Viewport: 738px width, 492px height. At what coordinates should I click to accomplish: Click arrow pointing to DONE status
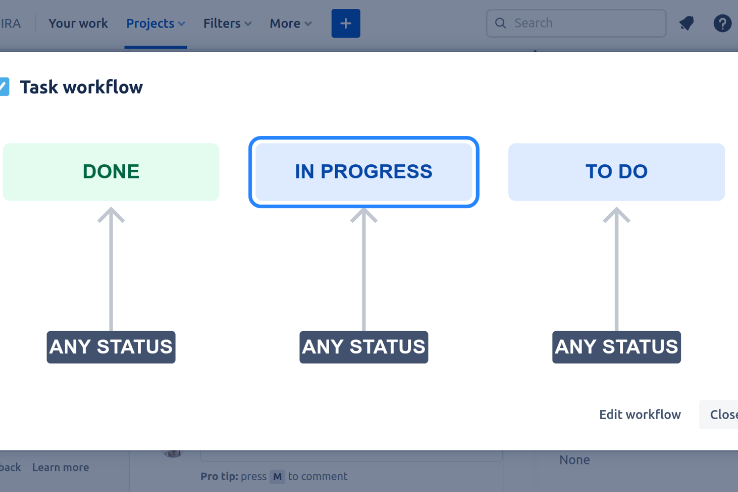[x=111, y=269]
